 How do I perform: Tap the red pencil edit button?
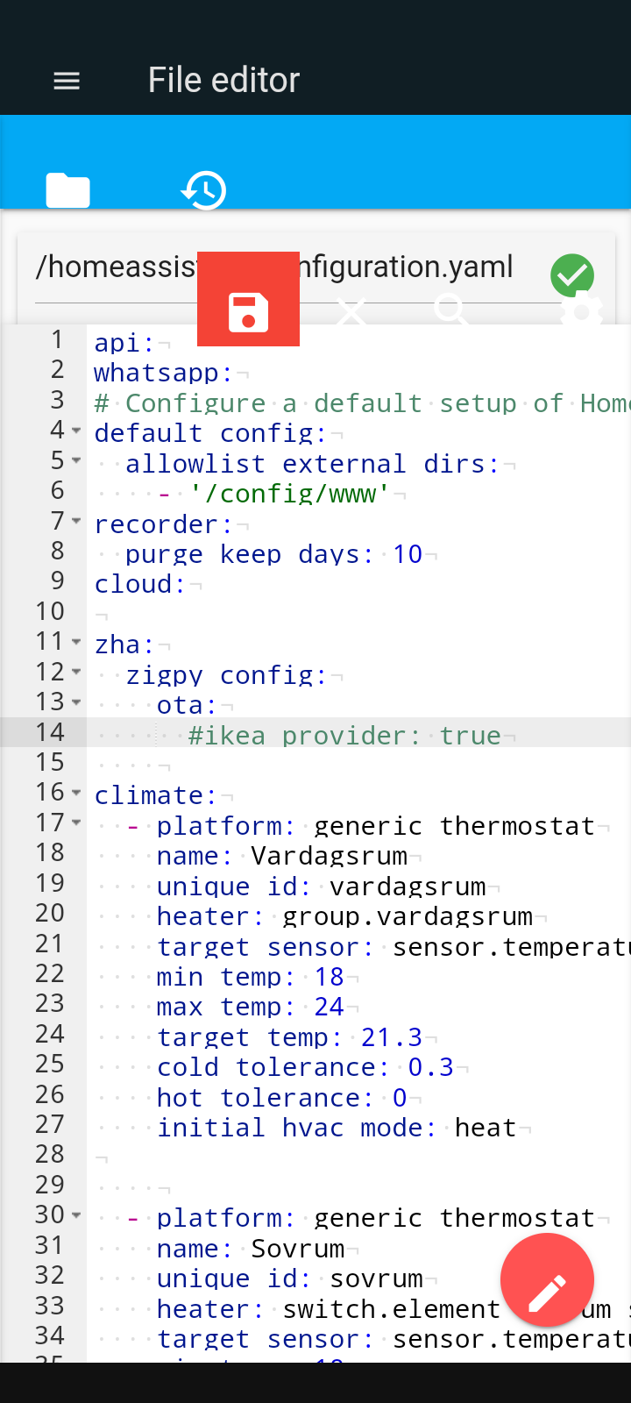click(547, 1279)
